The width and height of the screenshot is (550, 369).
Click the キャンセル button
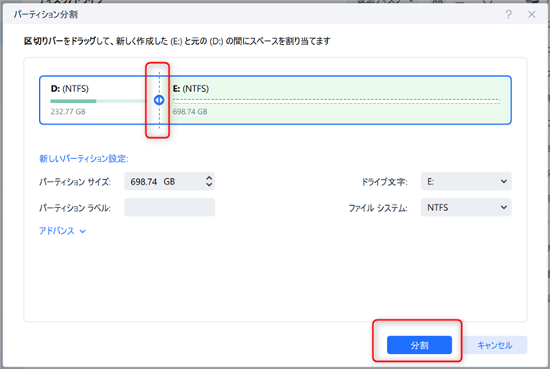click(x=495, y=345)
